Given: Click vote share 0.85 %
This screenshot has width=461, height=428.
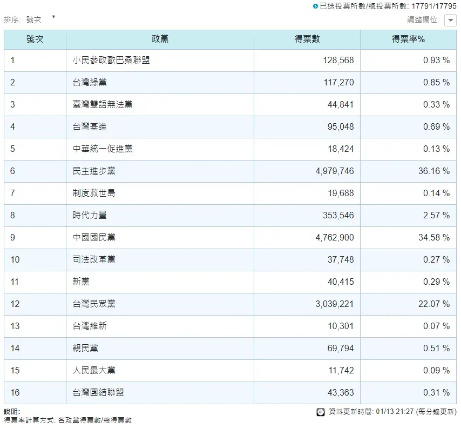Looking at the screenshot, I should tap(436, 83).
